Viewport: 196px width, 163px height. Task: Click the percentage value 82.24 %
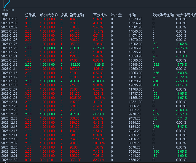click(x=98, y=160)
